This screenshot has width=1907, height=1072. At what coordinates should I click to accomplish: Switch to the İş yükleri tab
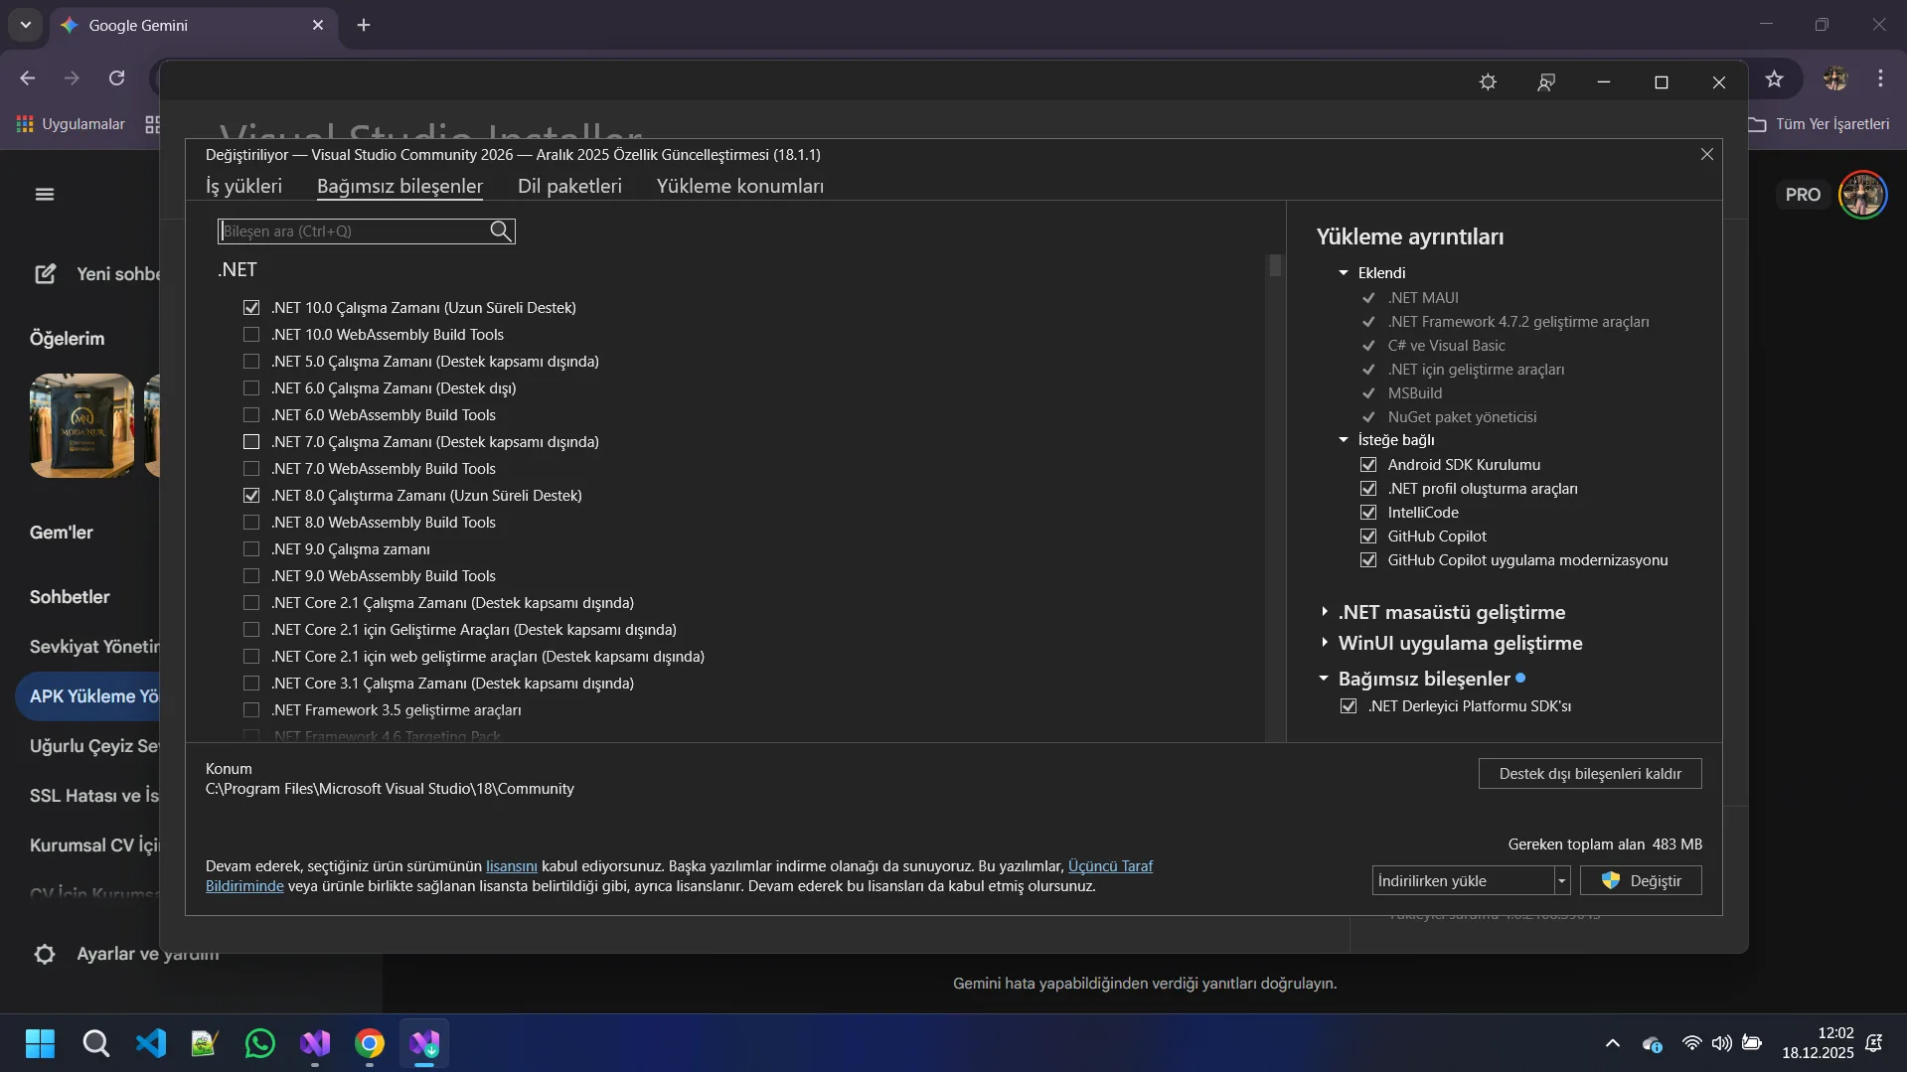(243, 187)
